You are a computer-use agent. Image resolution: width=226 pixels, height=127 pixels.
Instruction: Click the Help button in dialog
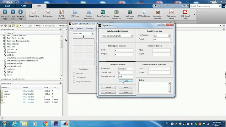[x=126, y=92]
